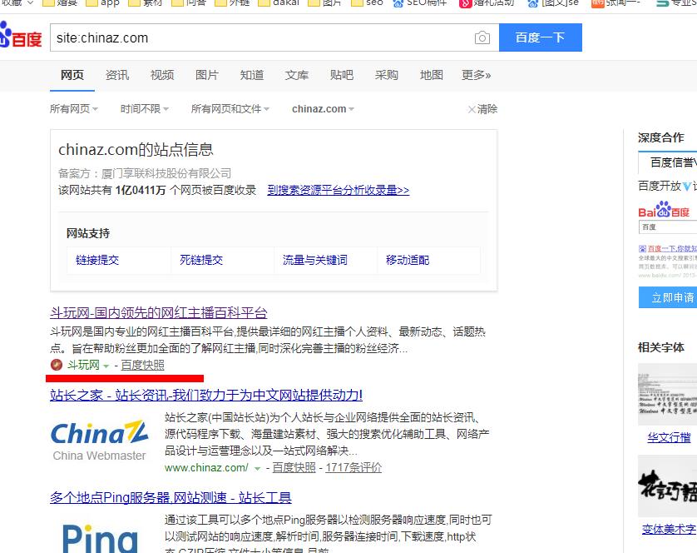Open 到搜索资源平台分析收录量 link
The image size is (697, 553).
[x=338, y=190]
